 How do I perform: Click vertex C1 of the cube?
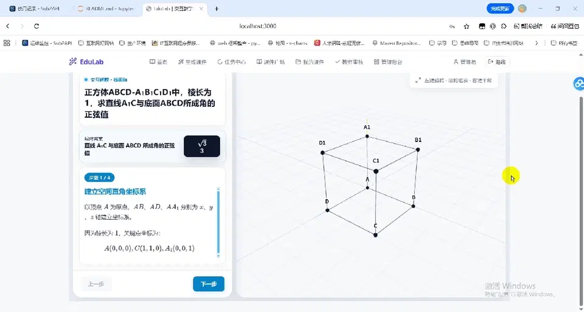click(x=376, y=171)
